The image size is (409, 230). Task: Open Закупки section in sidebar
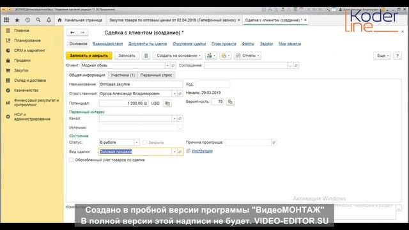(x=21, y=70)
